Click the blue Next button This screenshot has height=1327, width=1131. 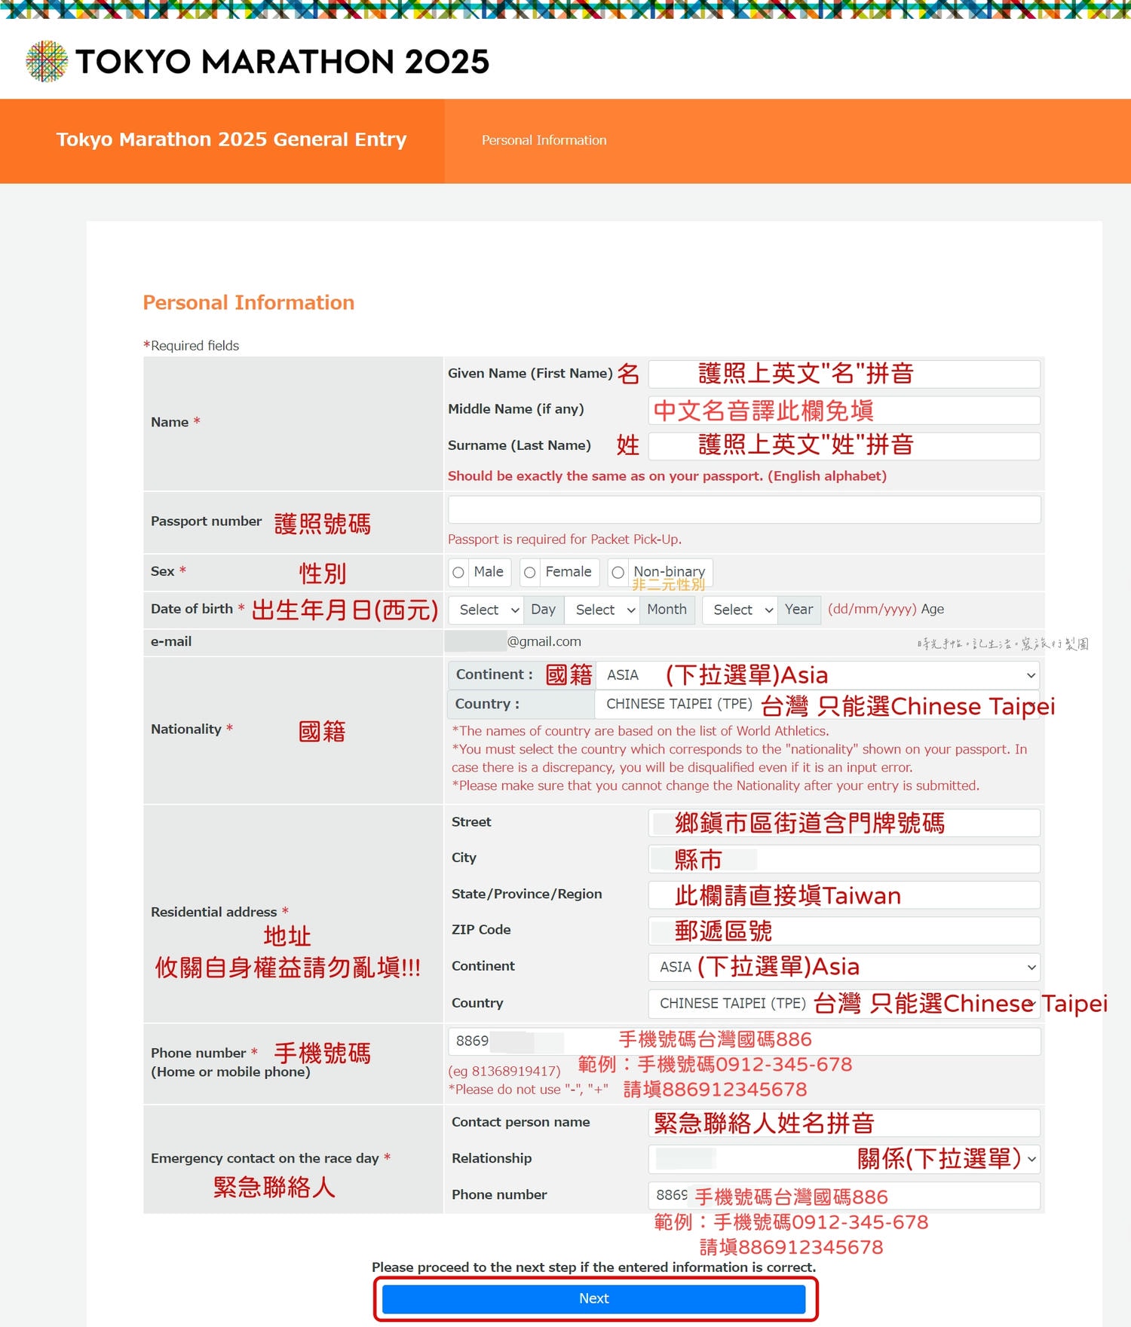pos(594,1298)
